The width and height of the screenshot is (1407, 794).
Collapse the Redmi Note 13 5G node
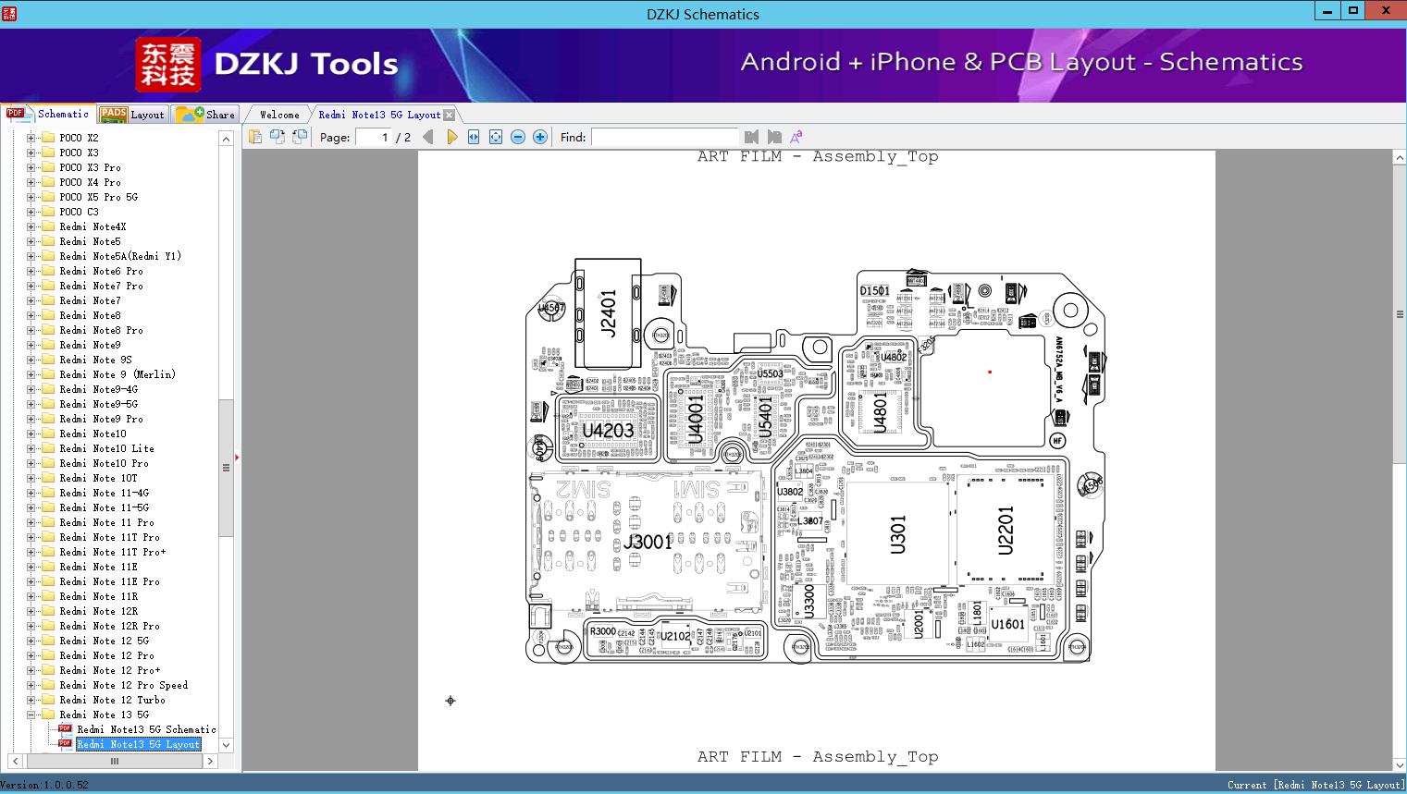click(x=31, y=715)
